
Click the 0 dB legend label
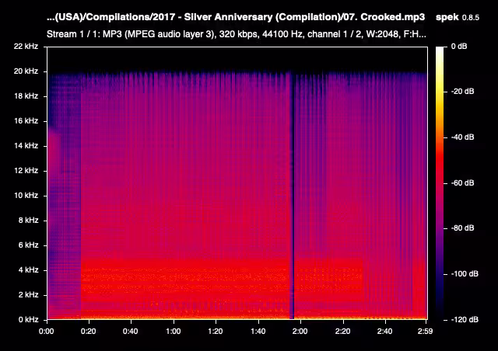[x=459, y=47]
